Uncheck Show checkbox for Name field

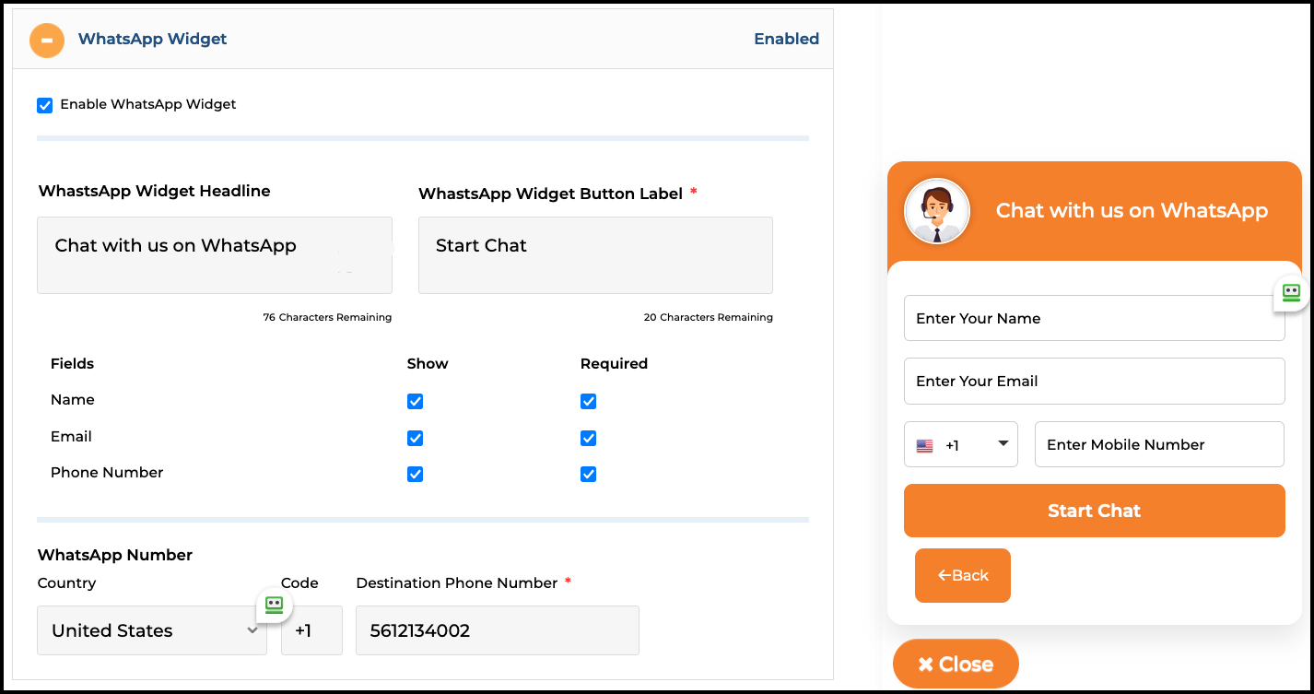click(x=416, y=401)
